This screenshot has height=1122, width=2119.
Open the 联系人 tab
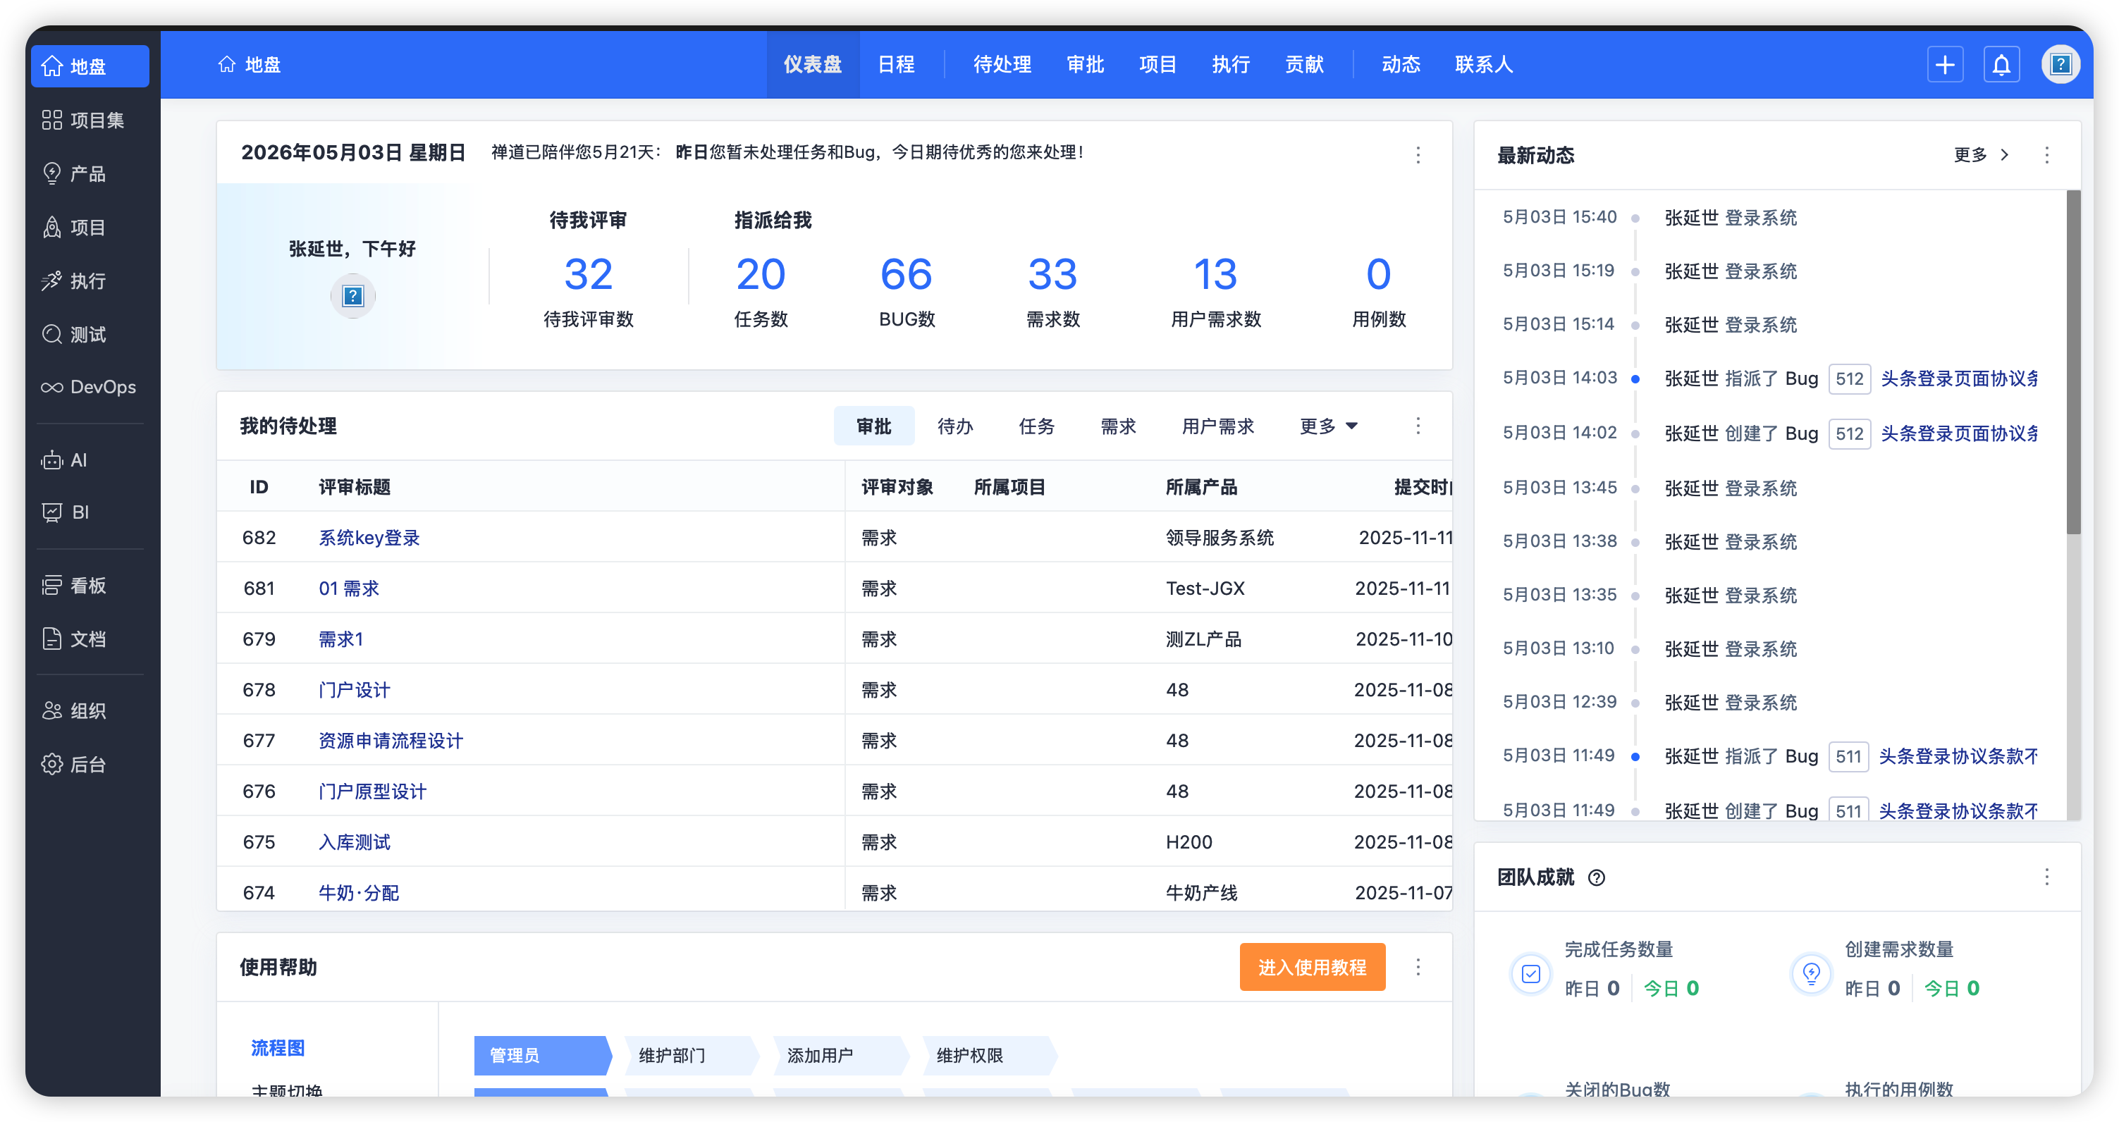[x=1484, y=64]
